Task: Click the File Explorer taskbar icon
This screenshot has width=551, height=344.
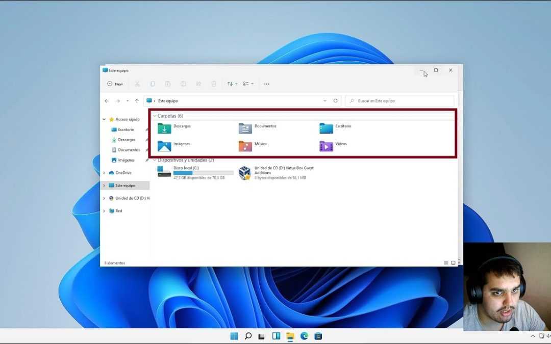Action: coord(290,336)
